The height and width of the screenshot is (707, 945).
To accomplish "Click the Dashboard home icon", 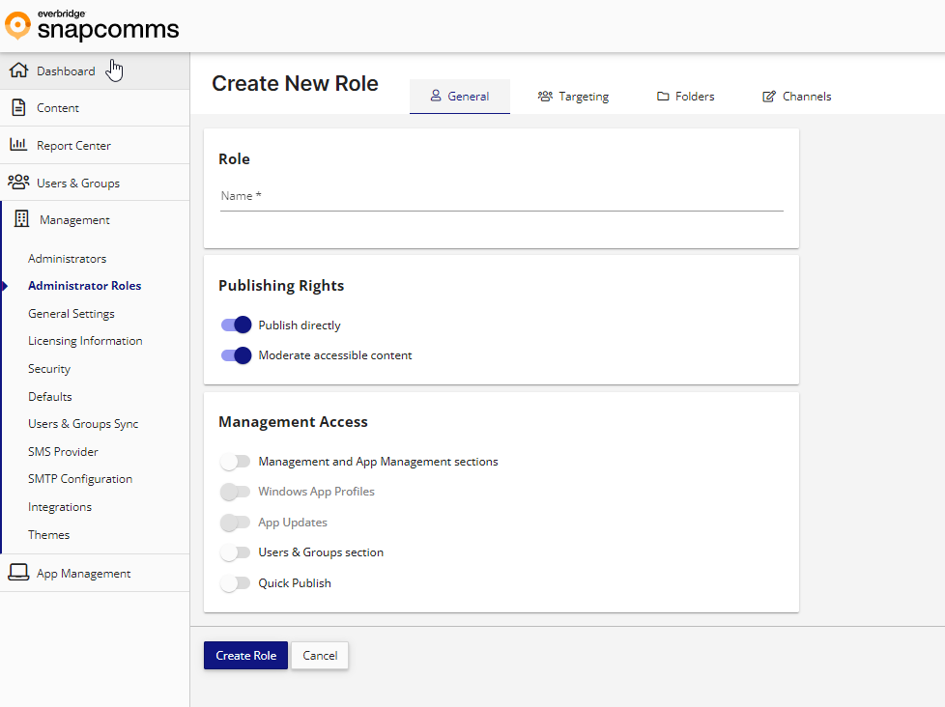I will (x=18, y=71).
